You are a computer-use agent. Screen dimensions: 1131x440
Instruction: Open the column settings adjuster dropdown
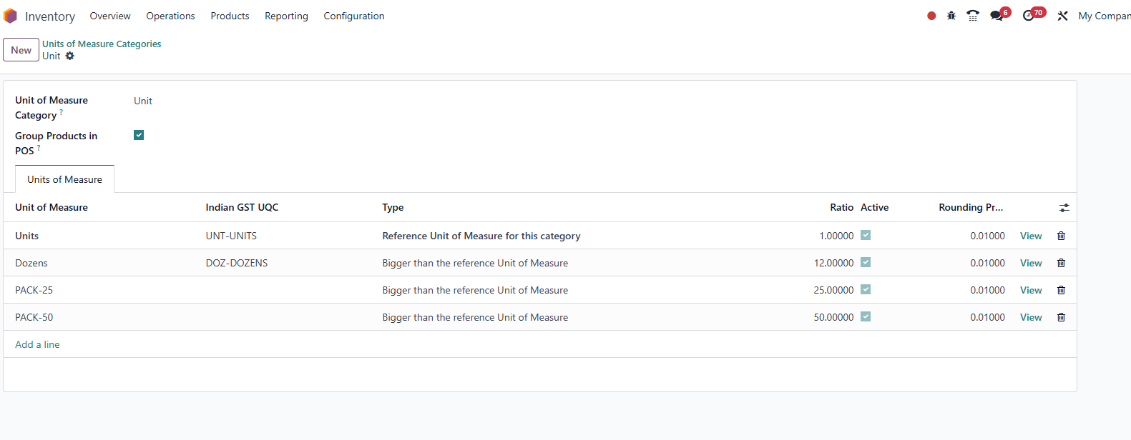coord(1064,208)
